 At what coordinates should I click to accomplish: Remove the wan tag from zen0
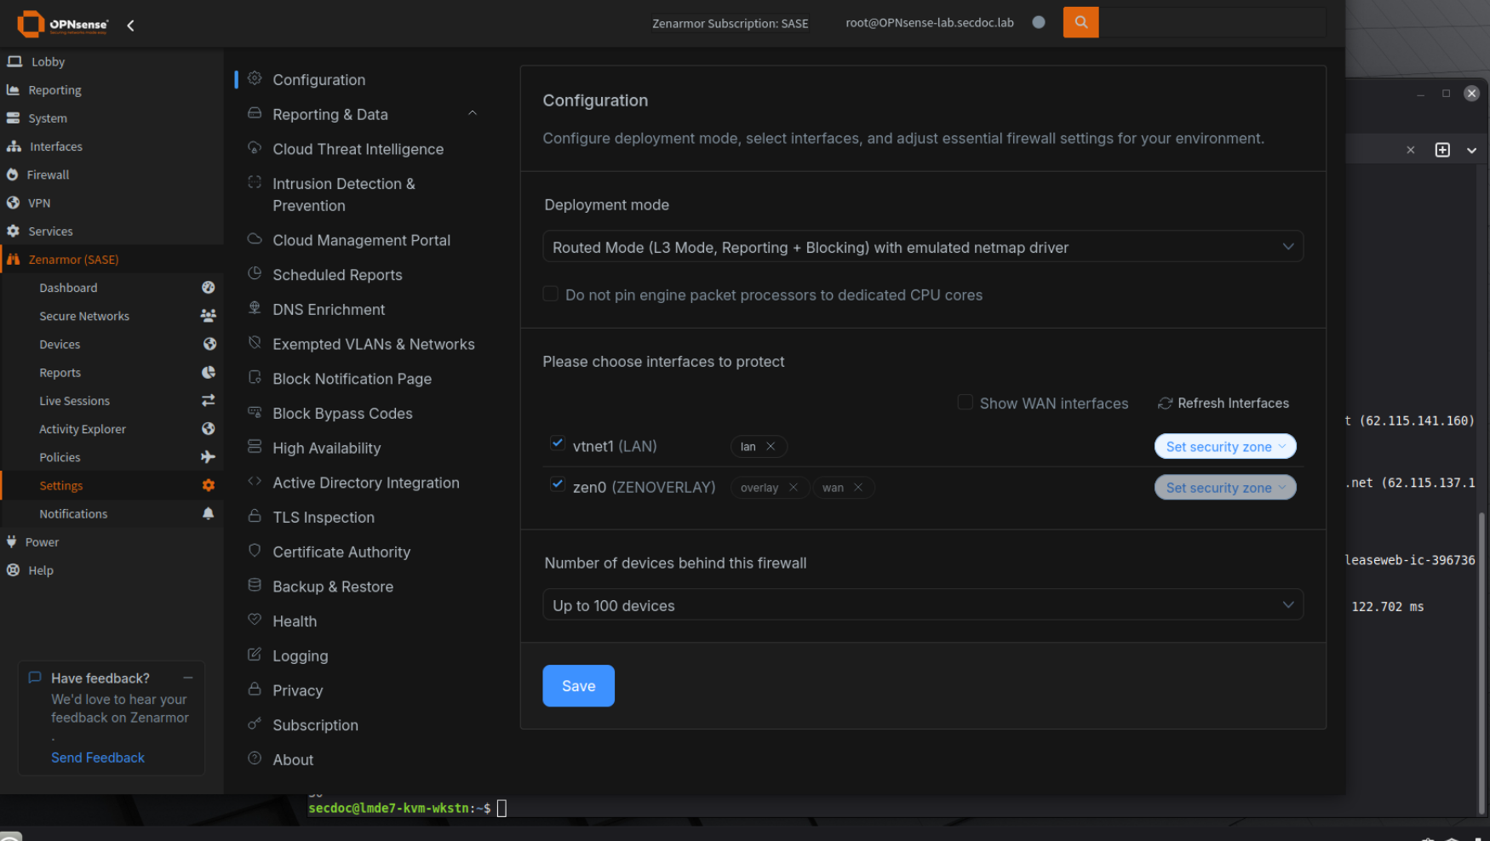coord(858,487)
